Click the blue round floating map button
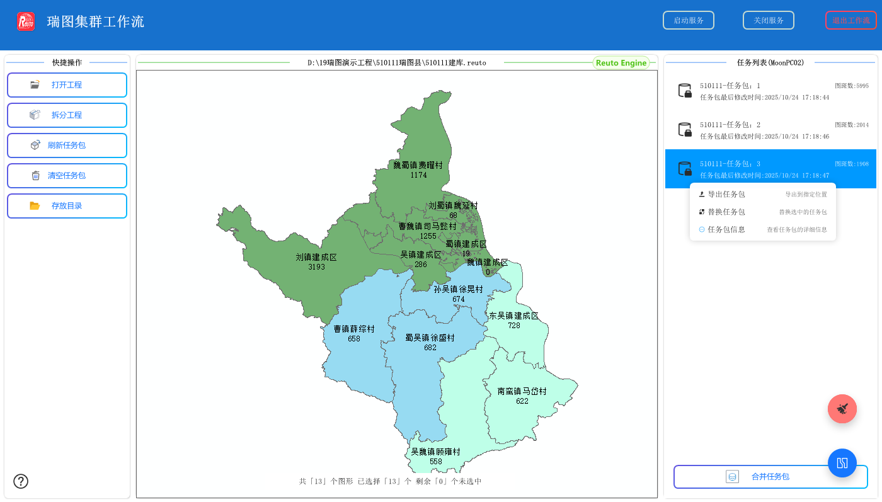 842,463
